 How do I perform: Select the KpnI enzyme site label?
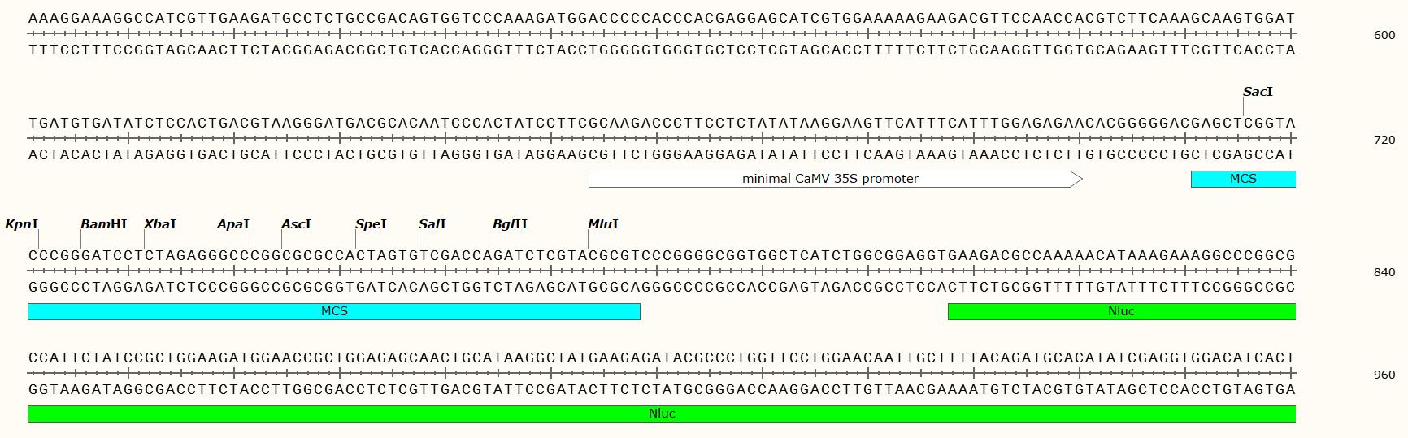[21, 224]
